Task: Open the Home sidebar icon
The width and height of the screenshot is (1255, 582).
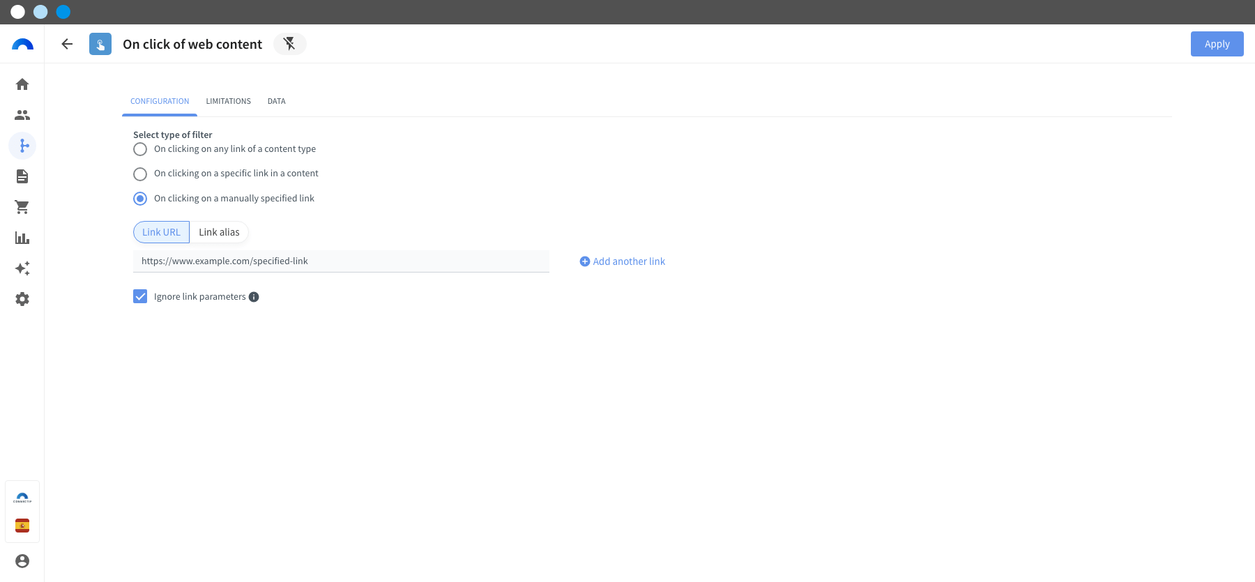Action: (x=22, y=84)
